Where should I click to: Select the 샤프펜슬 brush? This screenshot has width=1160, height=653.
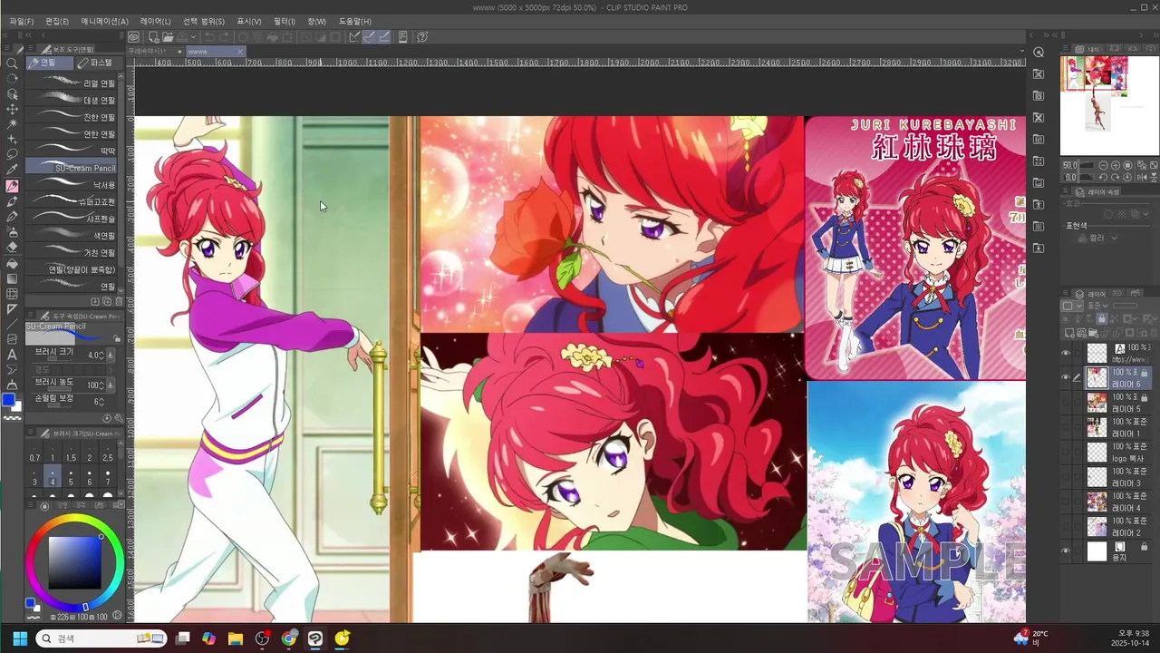72,219
